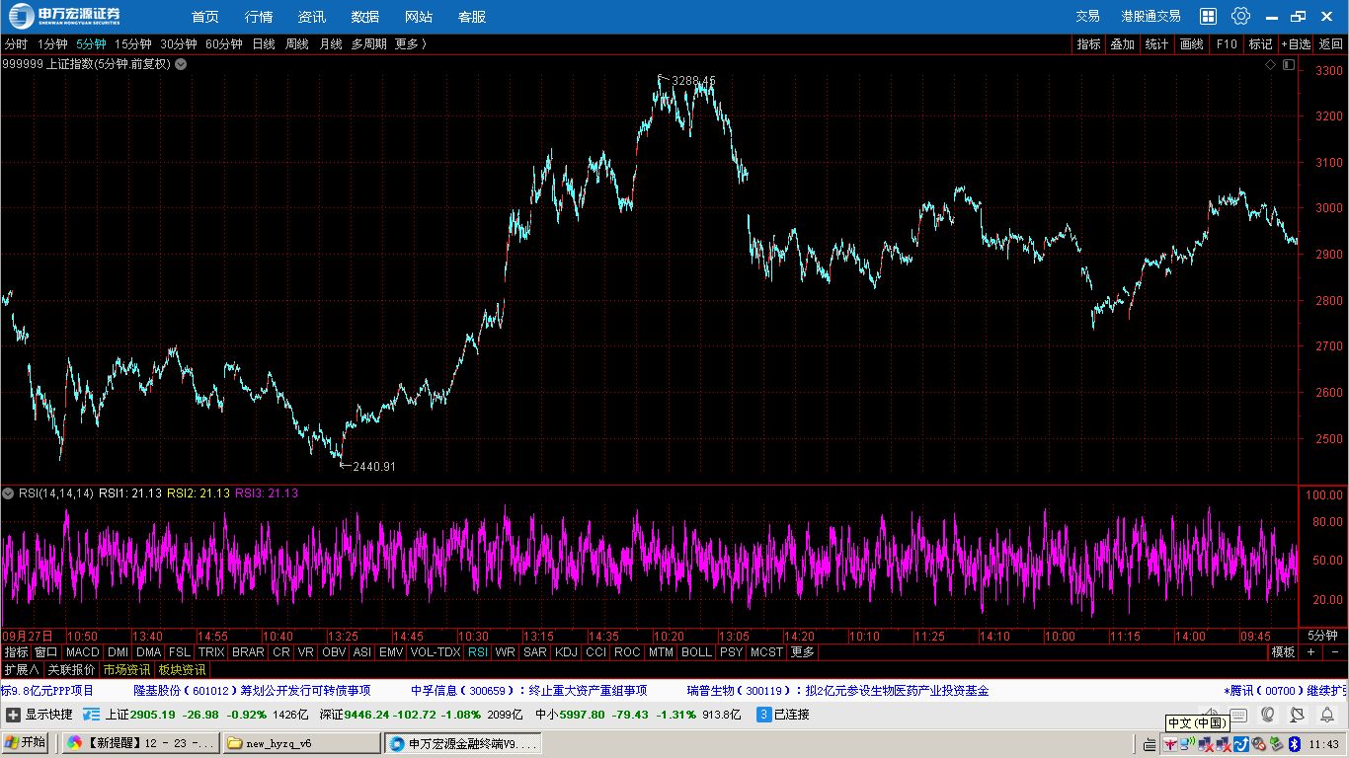Open the keyboard icon in status bar
The width and height of the screenshot is (1349, 758).
[1238, 715]
